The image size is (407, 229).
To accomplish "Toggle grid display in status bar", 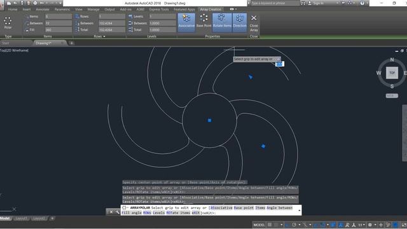I will click(x=270, y=225).
